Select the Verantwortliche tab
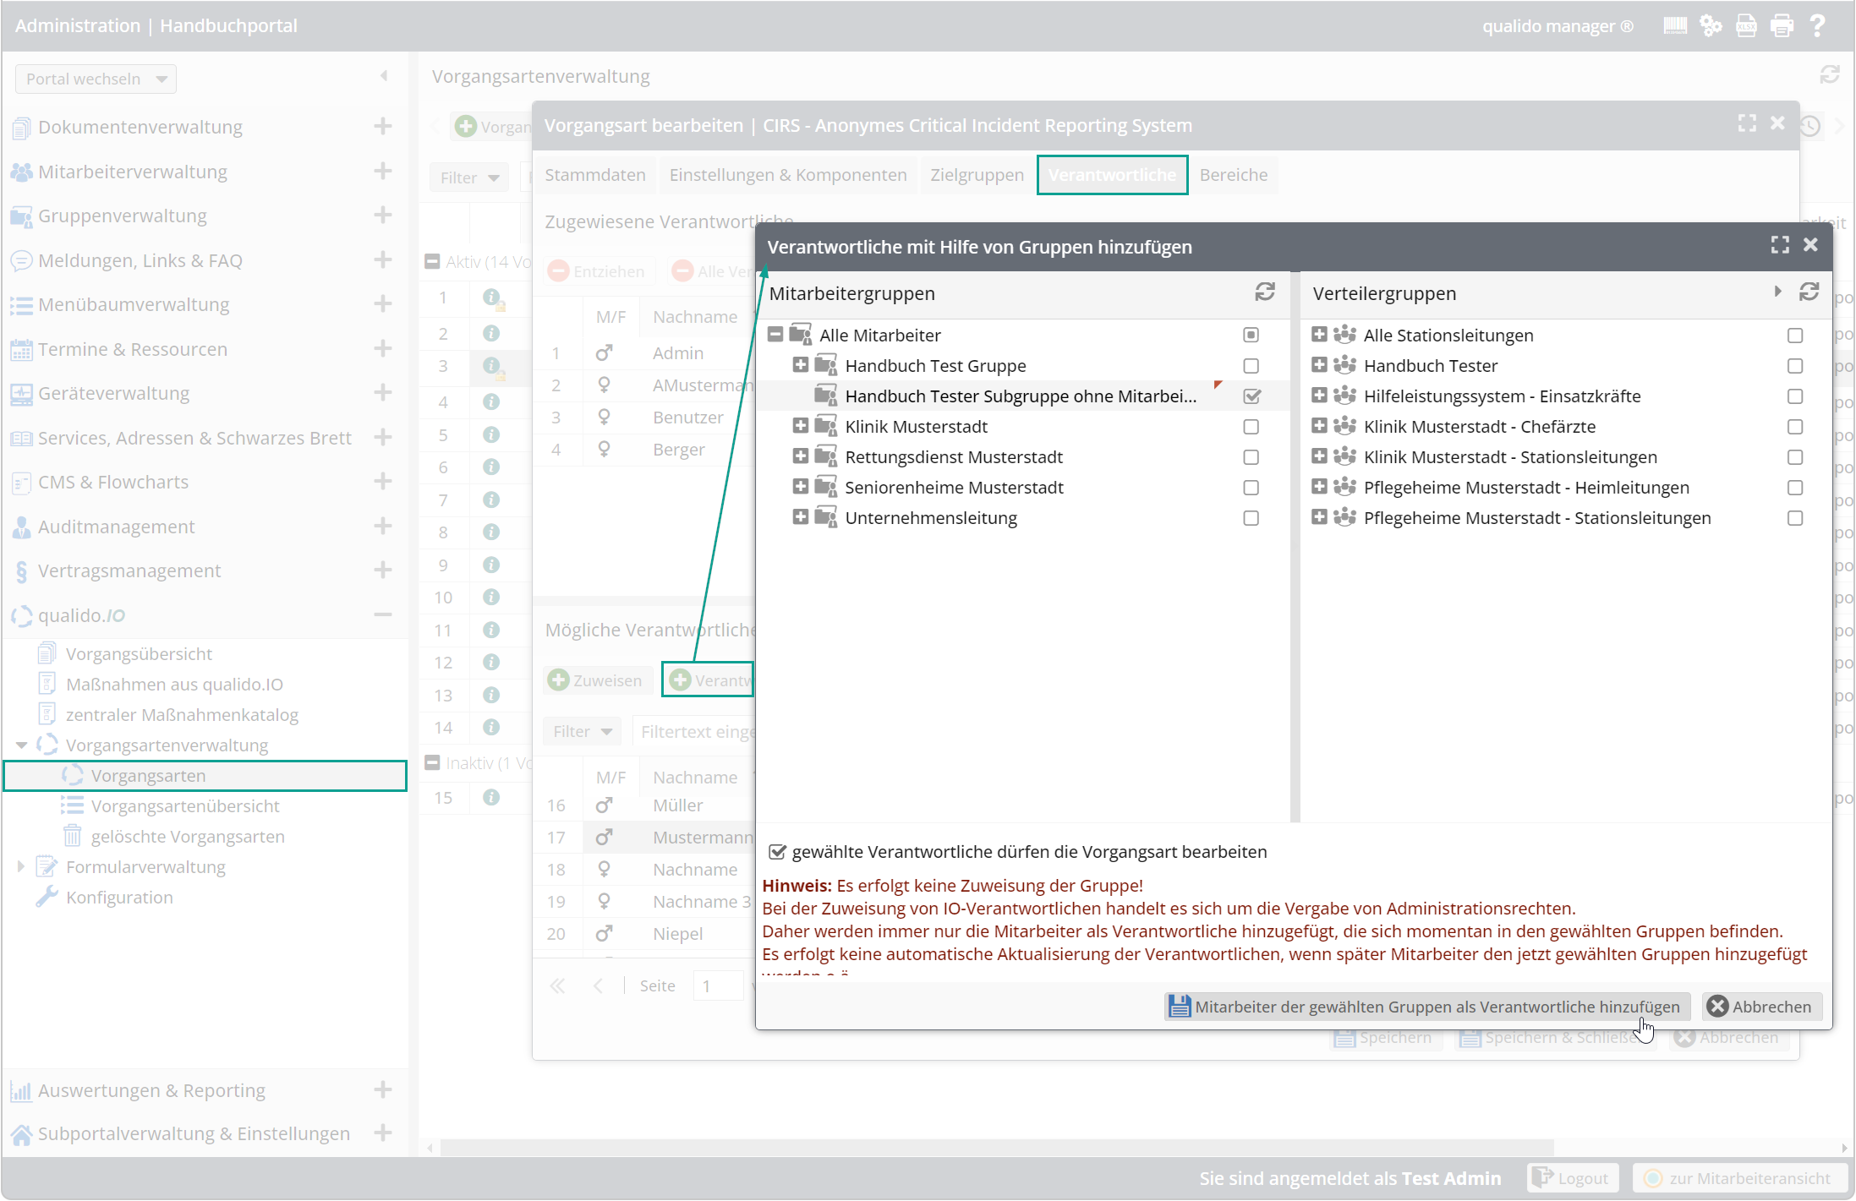The image size is (1856, 1201). pos(1112,175)
